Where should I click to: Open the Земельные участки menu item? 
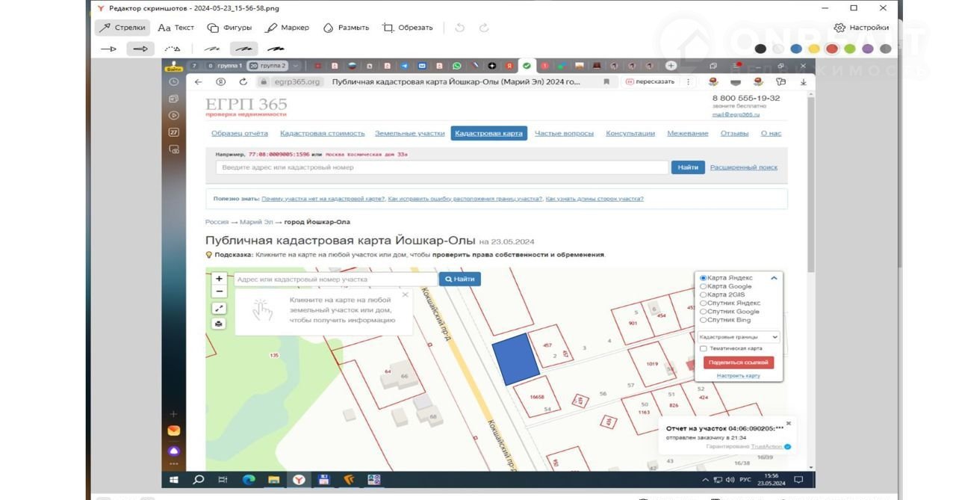pyautogui.click(x=409, y=134)
